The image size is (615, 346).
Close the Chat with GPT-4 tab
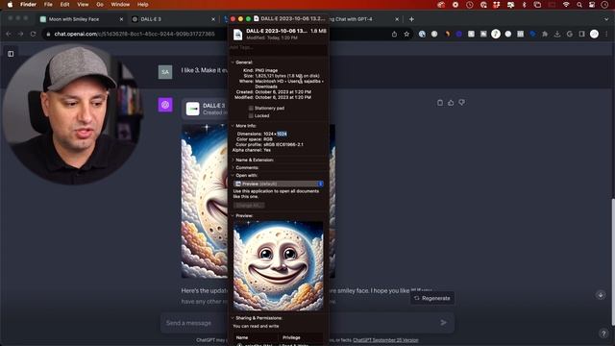pos(397,19)
